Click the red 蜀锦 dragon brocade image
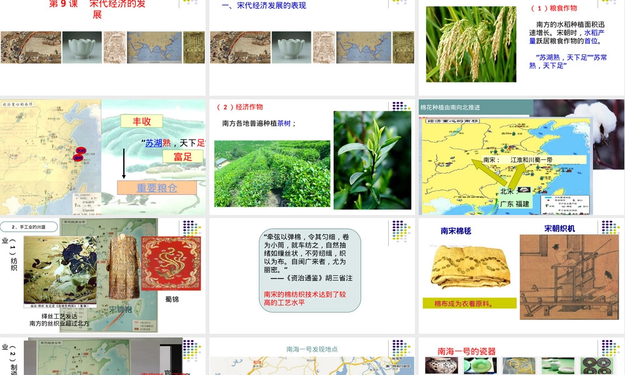Viewport: 625px width, 375px height. (171, 263)
